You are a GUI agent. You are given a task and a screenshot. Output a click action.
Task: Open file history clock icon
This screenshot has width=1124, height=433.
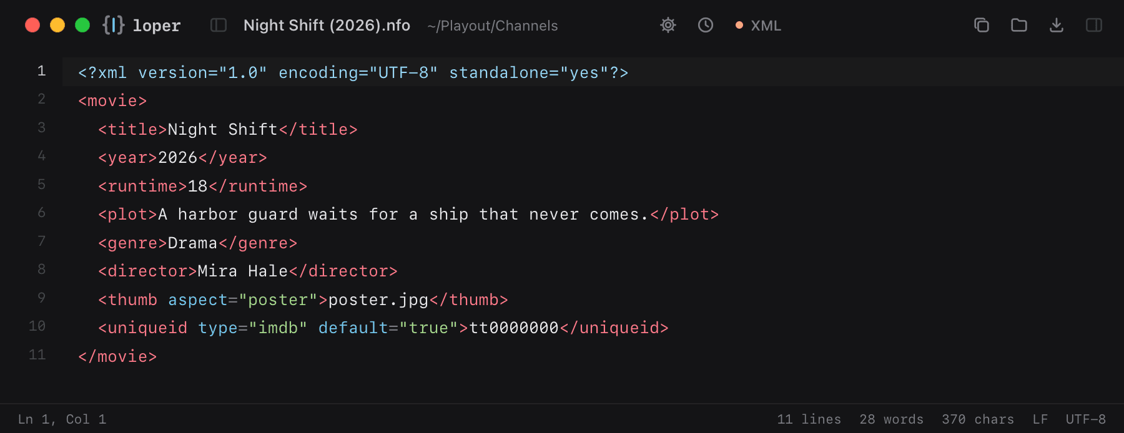[706, 25]
